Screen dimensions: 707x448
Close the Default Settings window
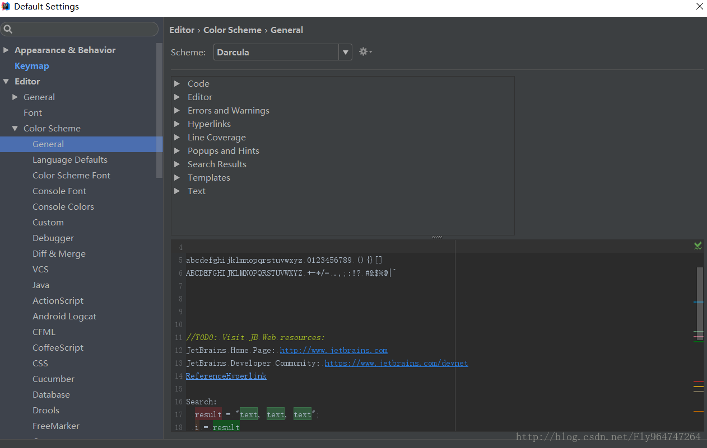[699, 7]
